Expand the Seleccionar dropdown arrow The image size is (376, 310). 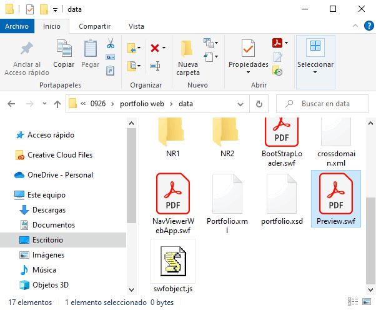[x=315, y=72]
